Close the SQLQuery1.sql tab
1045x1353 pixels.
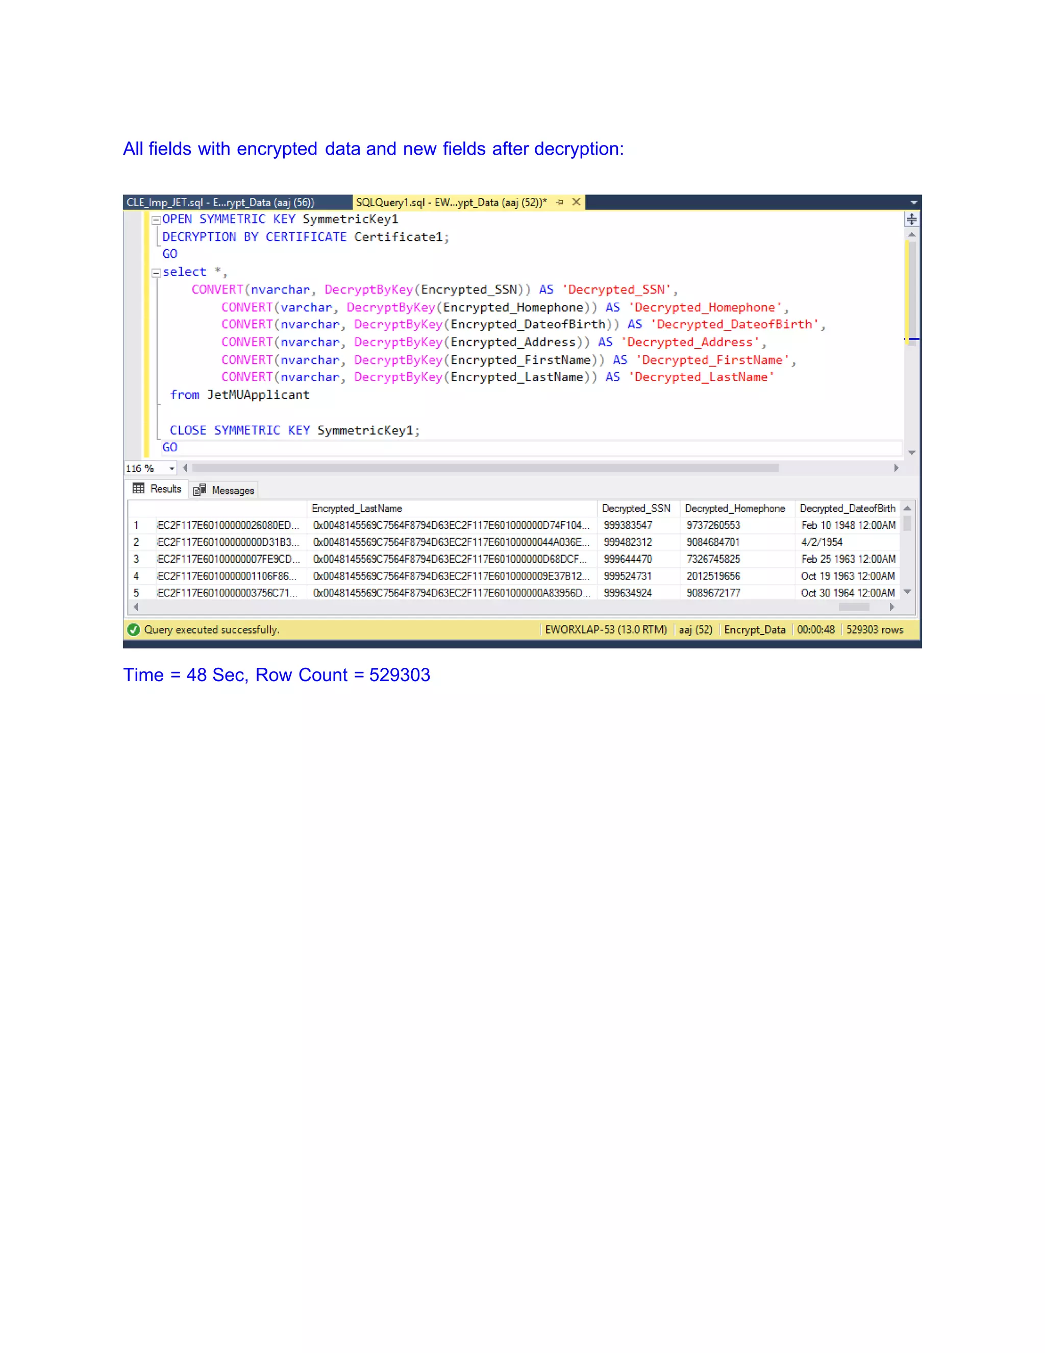(x=577, y=202)
